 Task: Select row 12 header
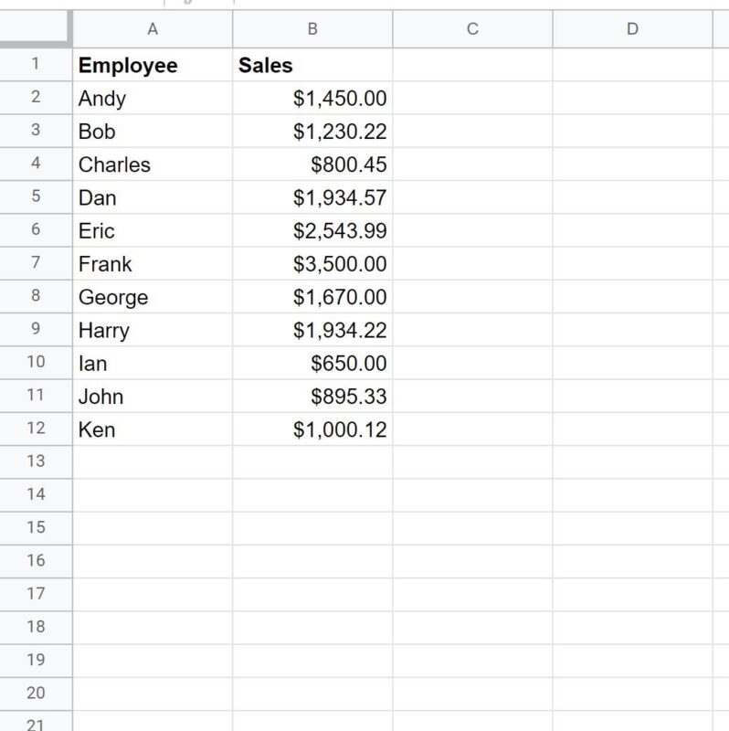click(36, 429)
